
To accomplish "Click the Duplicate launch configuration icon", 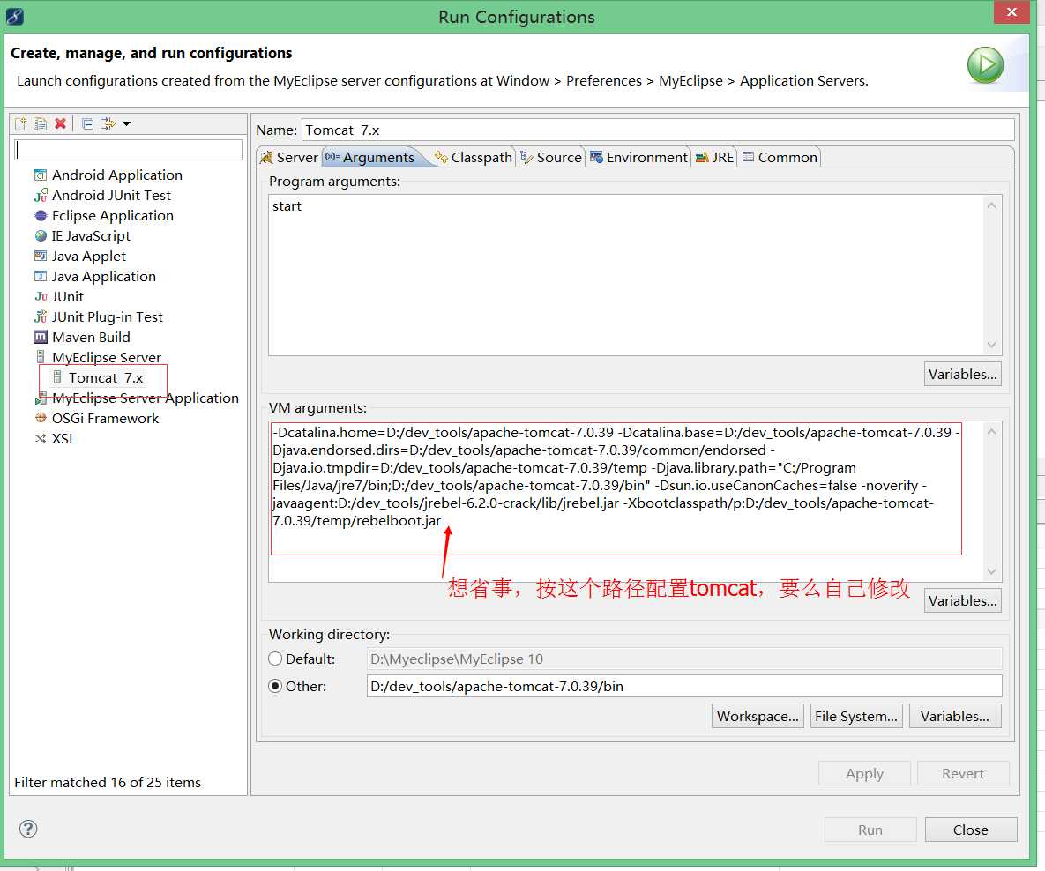I will (40, 124).
